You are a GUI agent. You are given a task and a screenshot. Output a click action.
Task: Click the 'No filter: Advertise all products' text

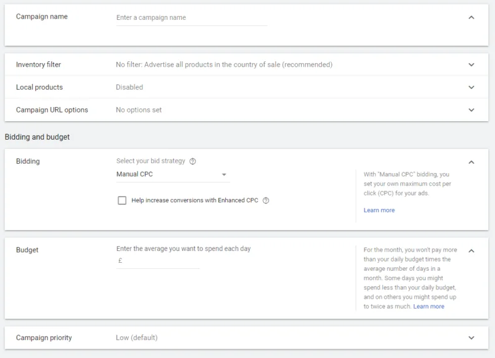(223, 64)
